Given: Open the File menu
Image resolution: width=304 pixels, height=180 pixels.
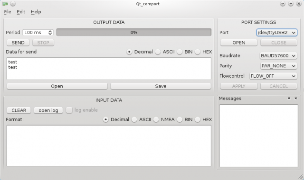Looking at the screenshot, I should (x=8, y=12).
